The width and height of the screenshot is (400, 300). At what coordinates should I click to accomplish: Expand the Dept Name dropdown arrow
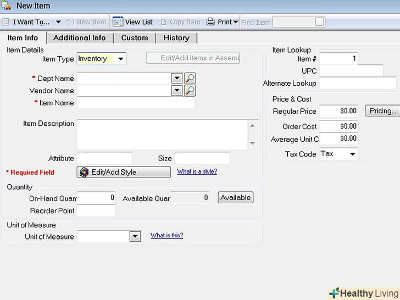pos(177,78)
